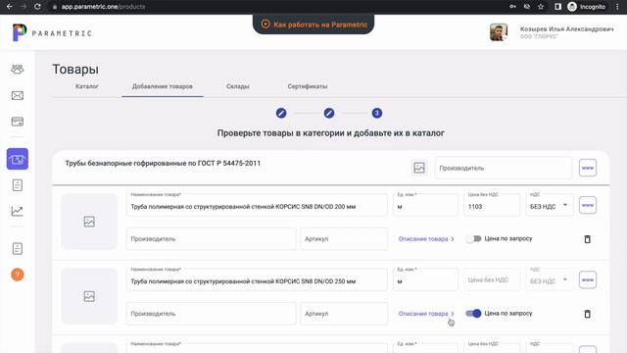Click Производитель field of 200 мм product
The width and height of the screenshot is (627, 353).
coord(212,239)
